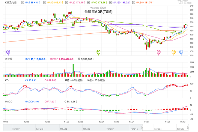Click the 2025/01 section in range navigator
This screenshot has width=198, height=132.
(x=165, y=127)
